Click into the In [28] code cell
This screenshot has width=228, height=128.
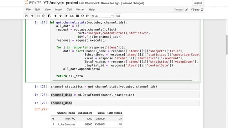point(125,95)
